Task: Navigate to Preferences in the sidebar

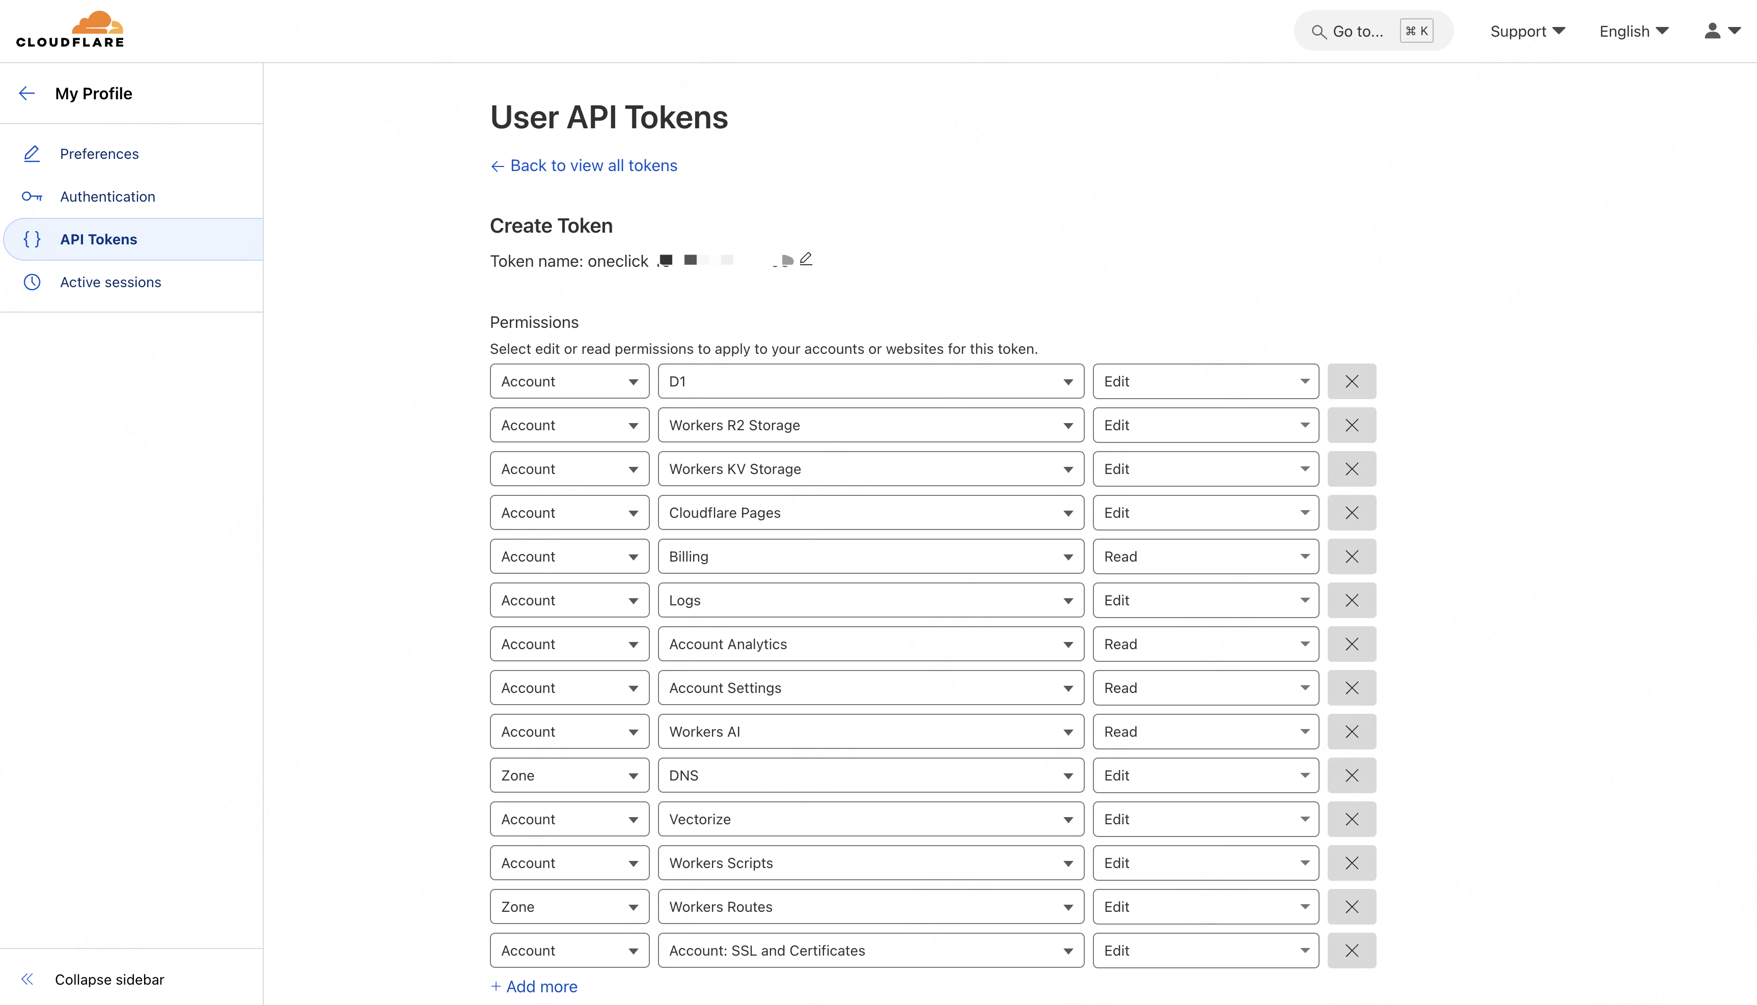Action: [x=99, y=153]
